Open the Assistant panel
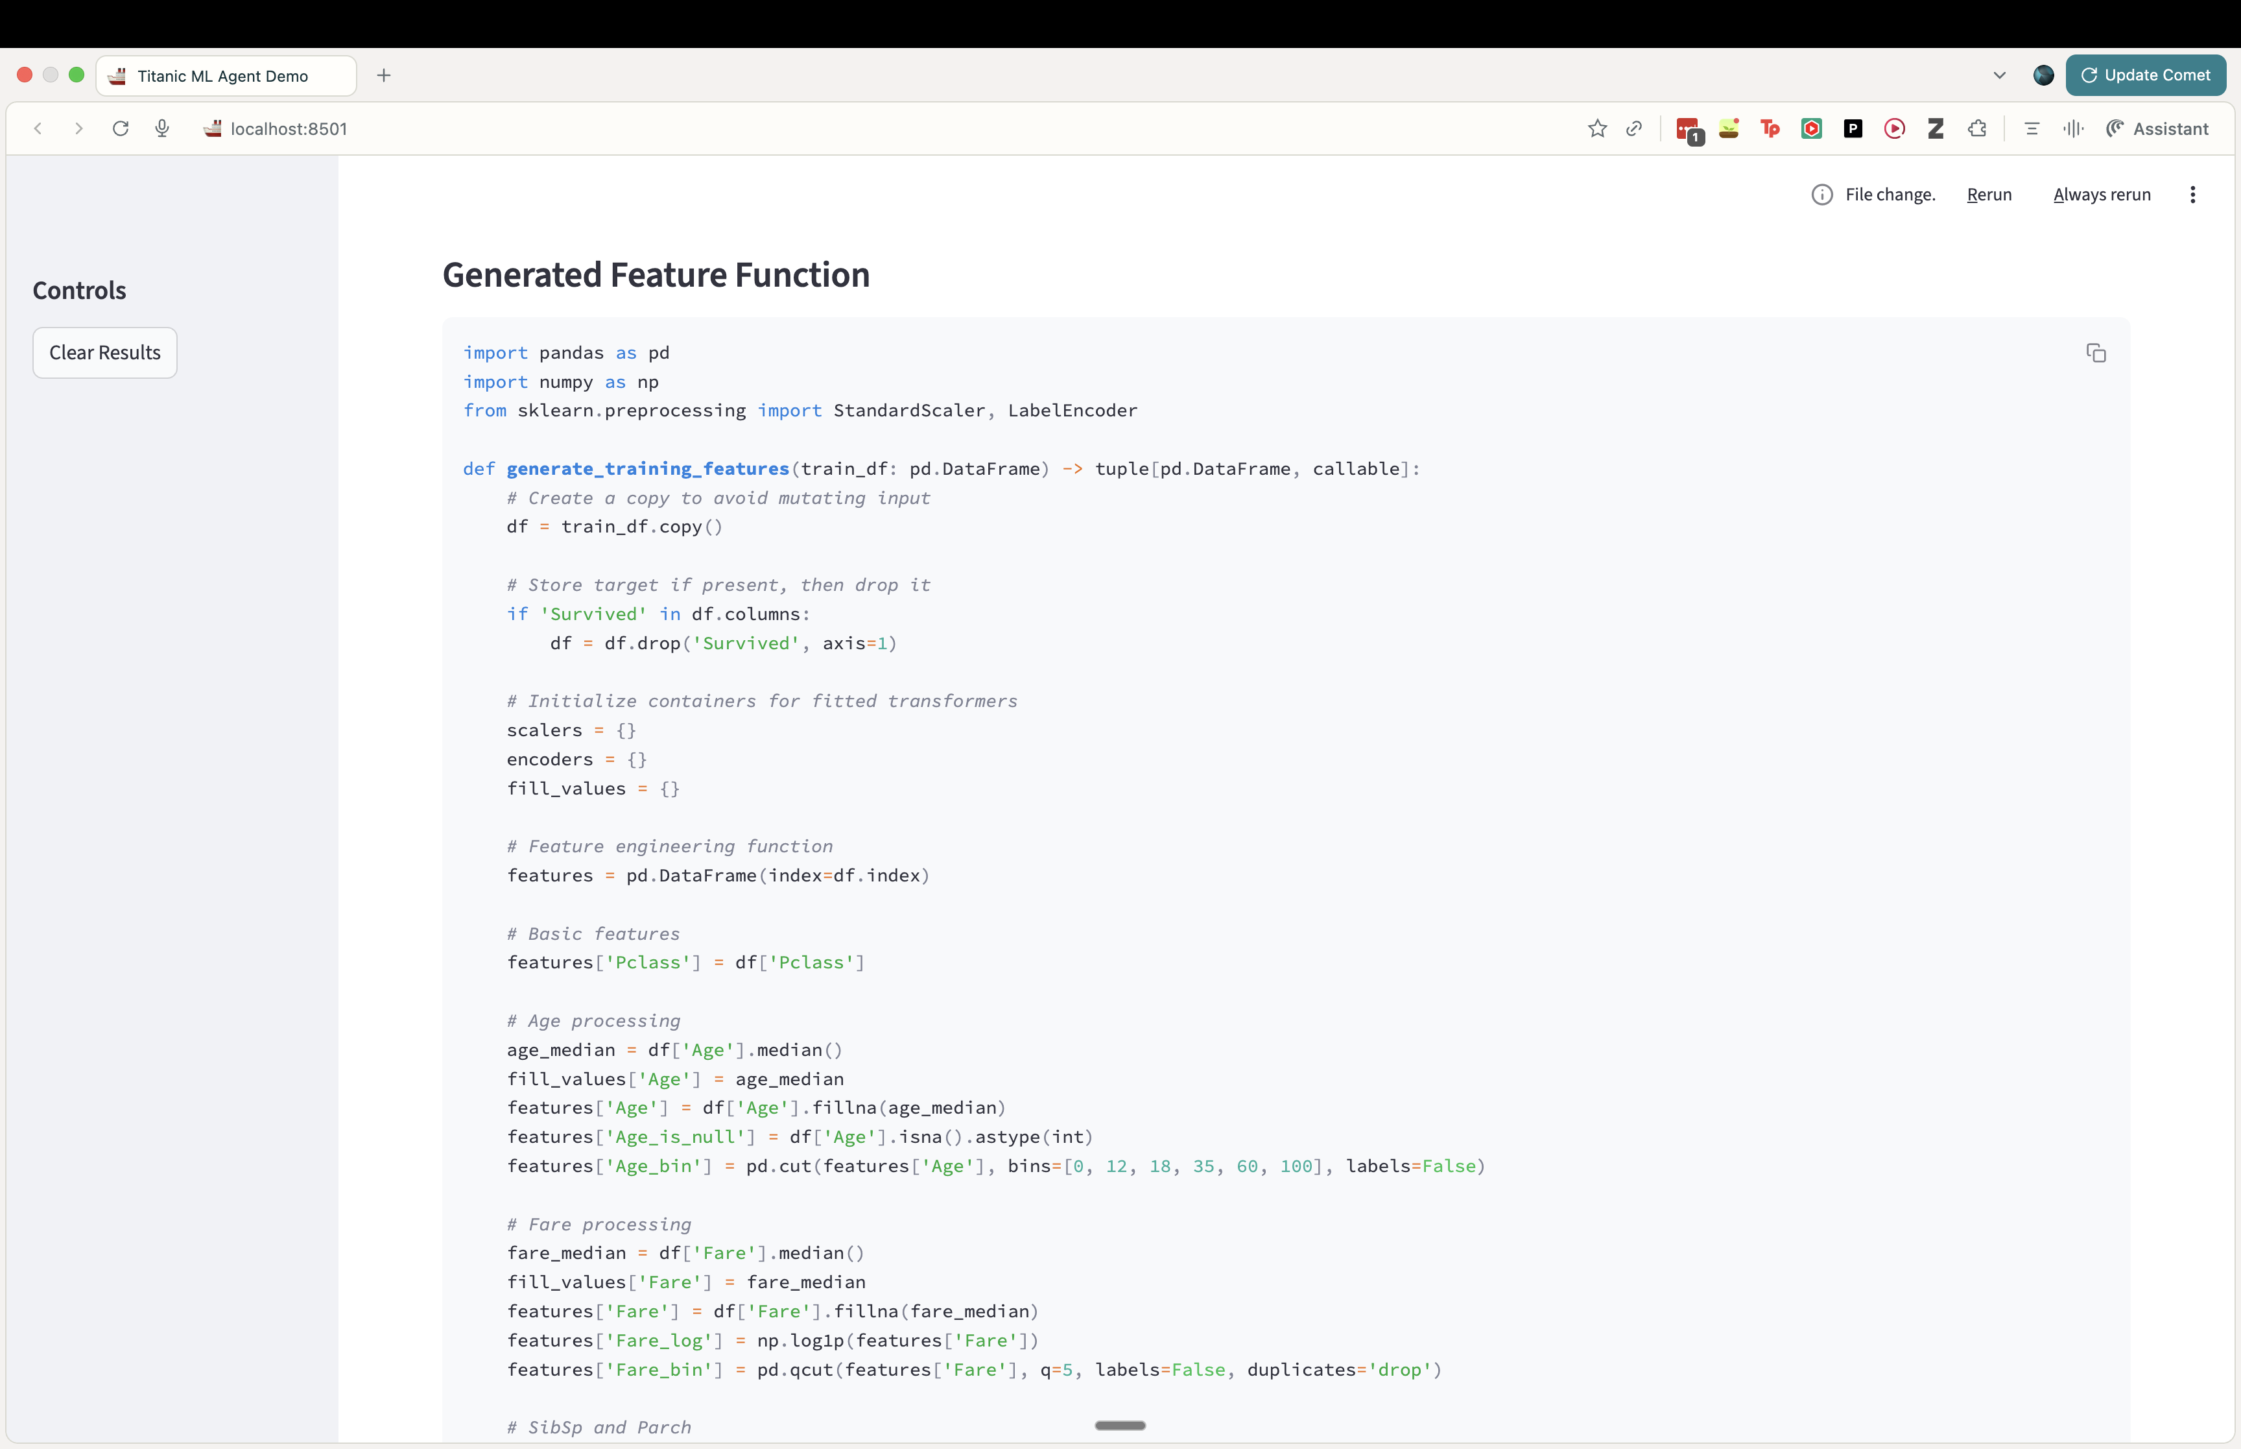This screenshot has width=2241, height=1449. point(2157,128)
